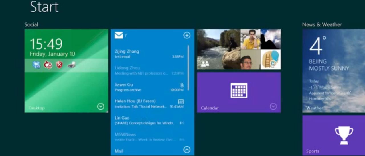Click the 10:45AM timestamp on Helen's email

click(x=177, y=106)
